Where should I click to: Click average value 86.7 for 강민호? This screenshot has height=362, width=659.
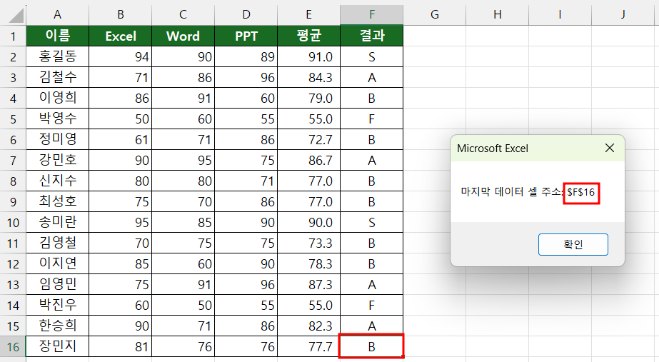tap(308, 160)
